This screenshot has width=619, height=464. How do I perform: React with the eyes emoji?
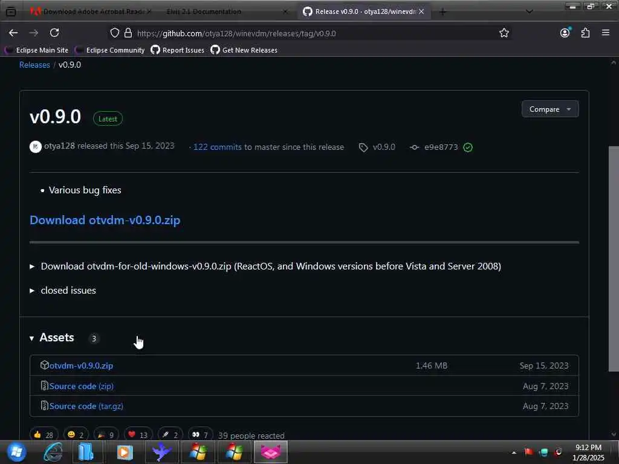click(x=200, y=435)
